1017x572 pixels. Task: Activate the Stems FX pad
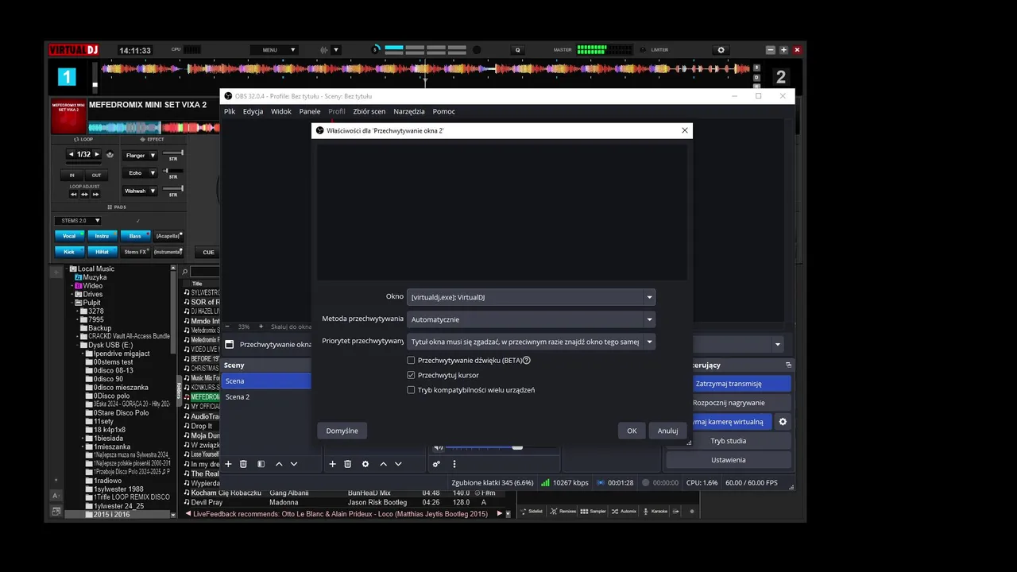point(135,252)
